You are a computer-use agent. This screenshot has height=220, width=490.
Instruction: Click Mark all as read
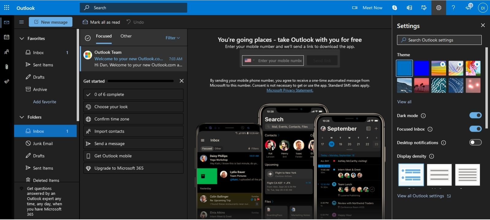tap(101, 22)
